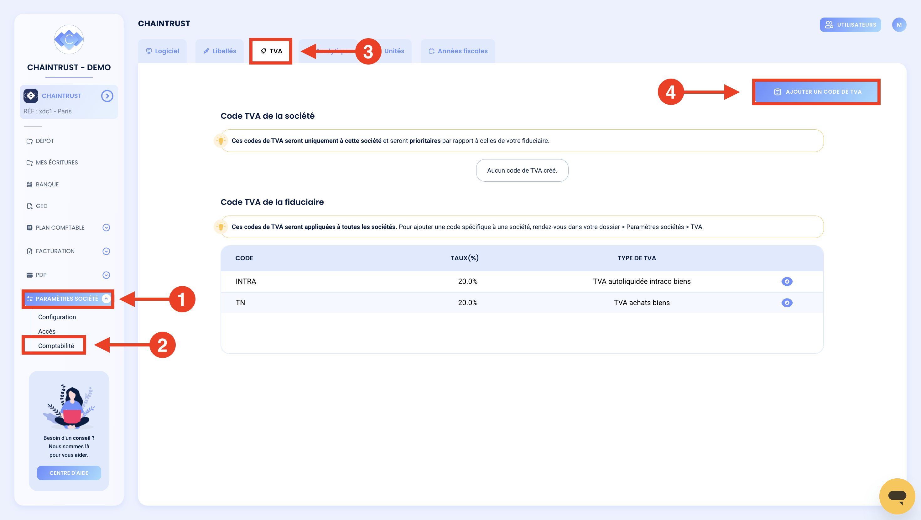This screenshot has width=921, height=520.
Task: Switch to the Années fiscales tab
Action: pyautogui.click(x=458, y=51)
